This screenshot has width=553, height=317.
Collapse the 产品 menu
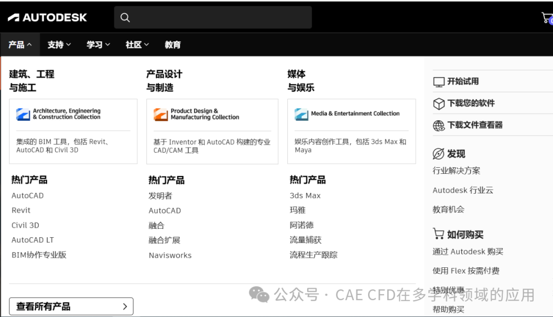(x=20, y=44)
